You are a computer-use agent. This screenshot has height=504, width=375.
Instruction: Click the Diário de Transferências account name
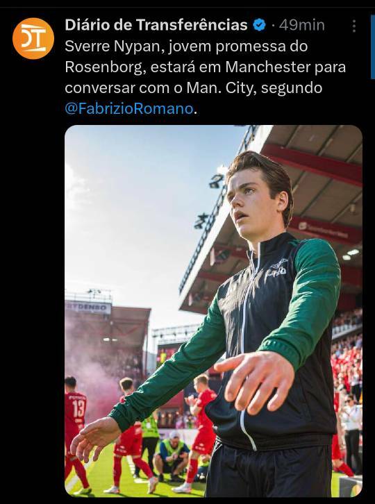click(x=156, y=25)
